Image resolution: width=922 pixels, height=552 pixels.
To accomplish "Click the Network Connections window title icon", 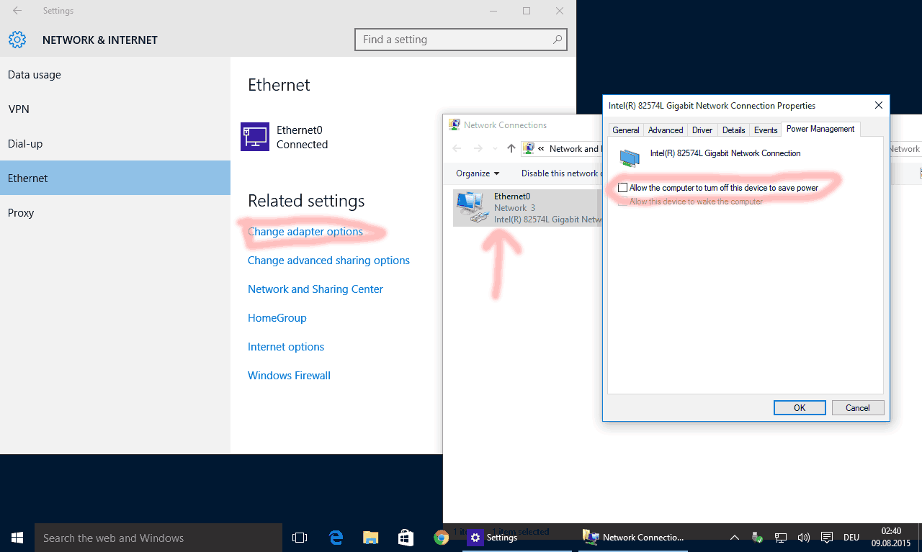I will pyautogui.click(x=455, y=125).
